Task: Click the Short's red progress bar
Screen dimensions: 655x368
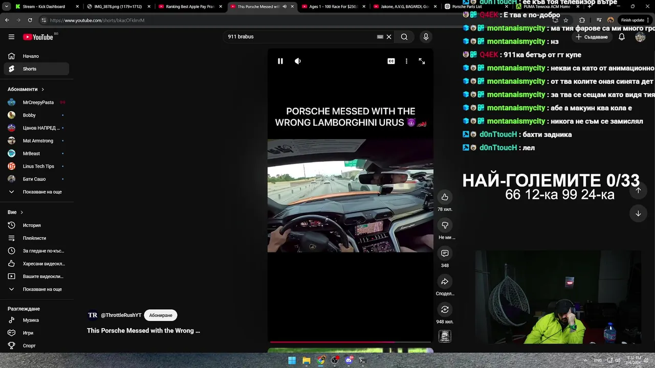Action: pos(351,341)
